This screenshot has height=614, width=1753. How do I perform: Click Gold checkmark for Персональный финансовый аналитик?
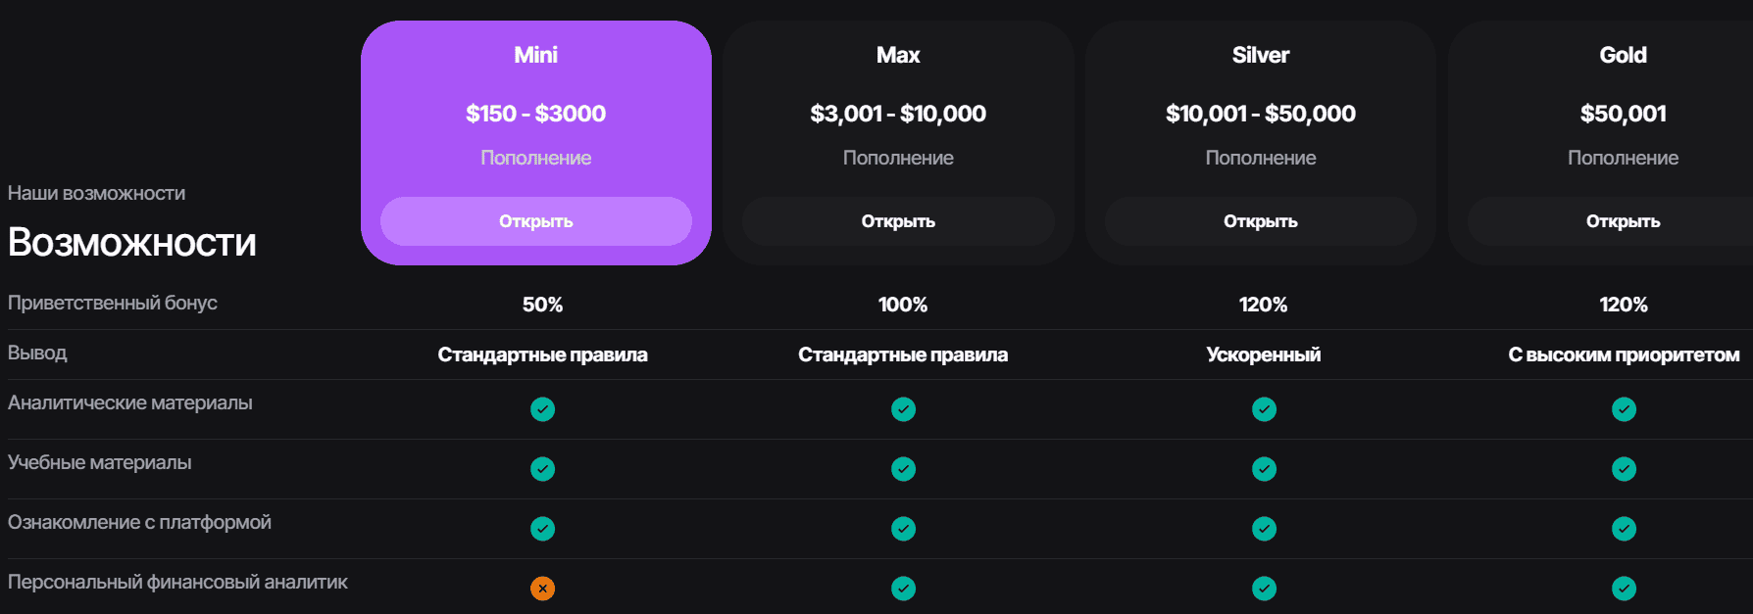[x=1624, y=589]
